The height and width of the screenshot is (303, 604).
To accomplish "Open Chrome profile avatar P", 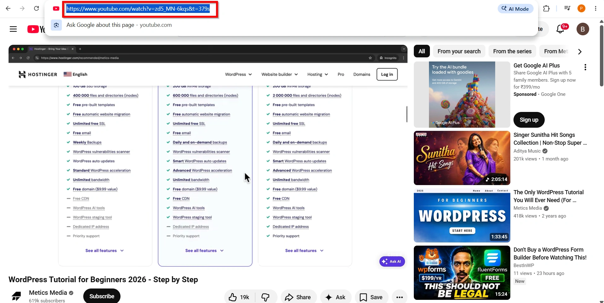I will coord(581,9).
